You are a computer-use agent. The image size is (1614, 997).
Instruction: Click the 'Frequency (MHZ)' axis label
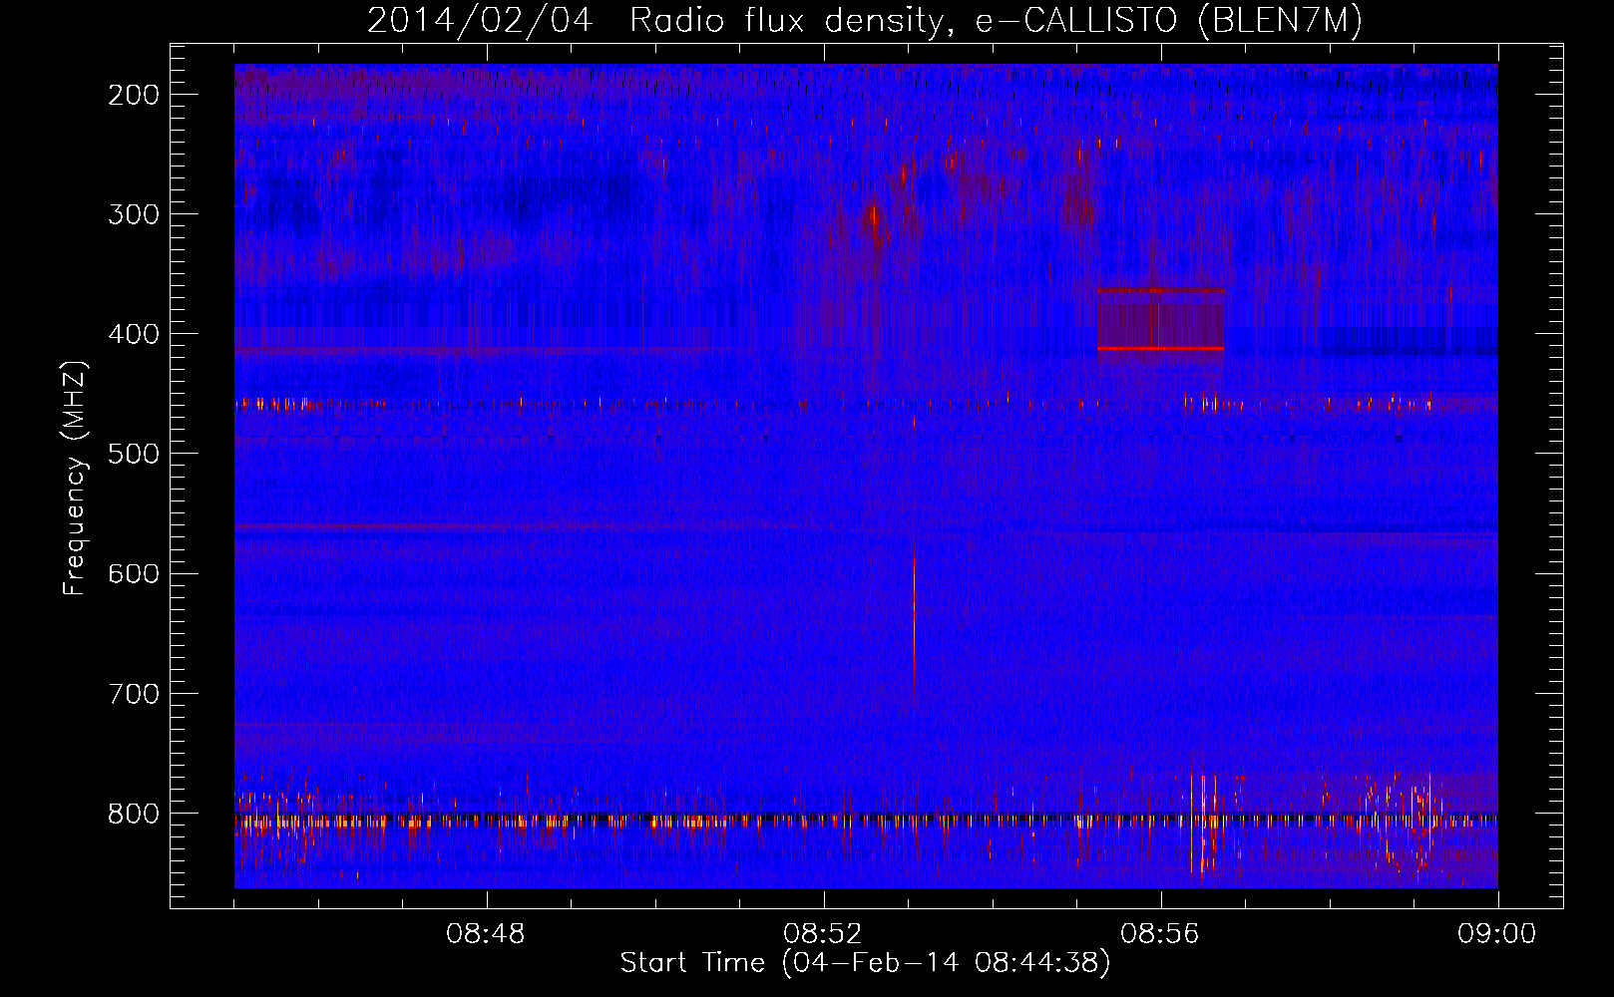75,478
